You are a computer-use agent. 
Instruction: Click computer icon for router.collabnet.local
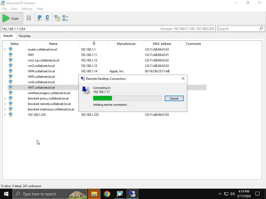coord(10,49)
